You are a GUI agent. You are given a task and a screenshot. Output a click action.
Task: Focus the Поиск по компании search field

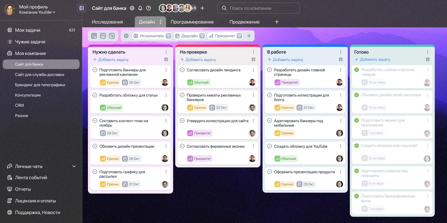tap(259, 8)
